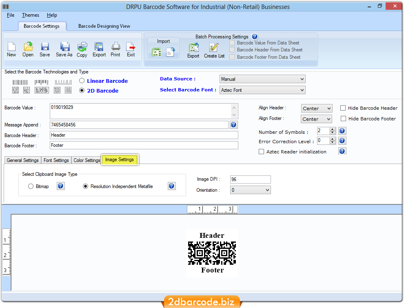Tick Barcode Header From Data Sheet checkbox
This screenshot has width=404, height=308.
232,50
